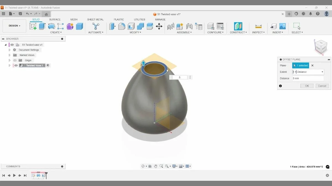Expand the Document Settings node
The image size is (332, 186).
pyautogui.click(x=9, y=50)
